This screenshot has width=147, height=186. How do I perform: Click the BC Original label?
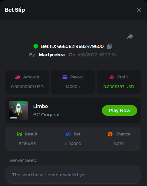(46, 115)
